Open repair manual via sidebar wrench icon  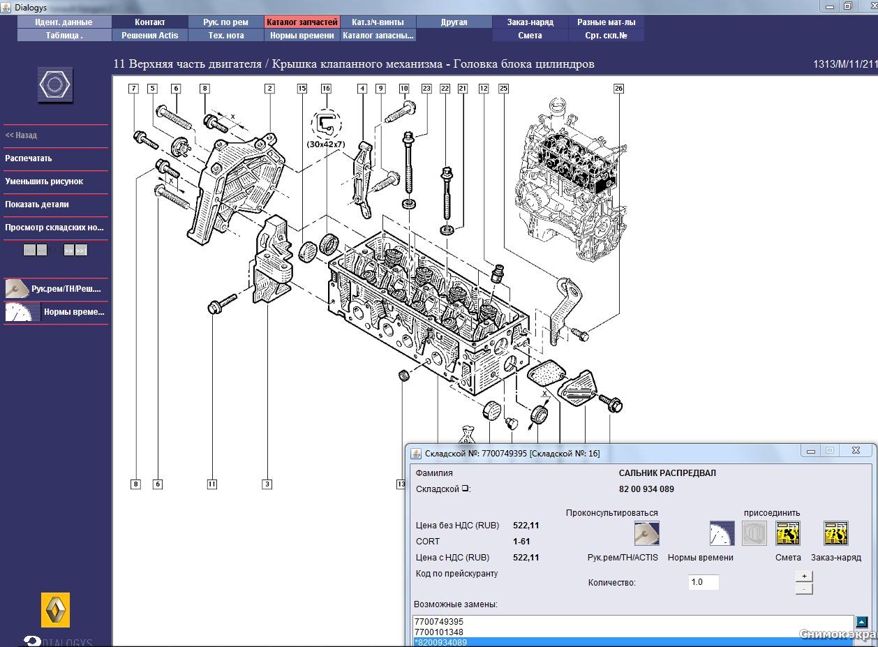17,288
